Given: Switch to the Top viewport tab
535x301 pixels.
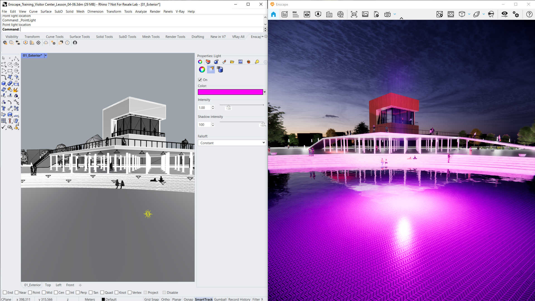Looking at the screenshot, I should pos(48,285).
